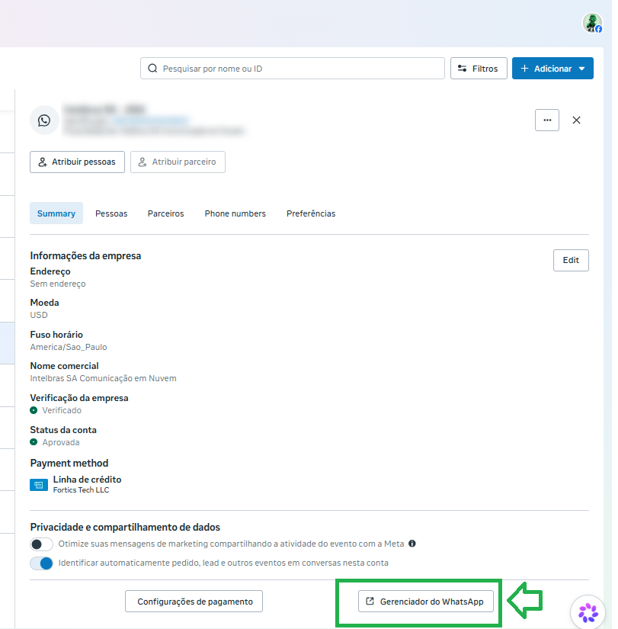Image resolution: width=618 pixels, height=629 pixels.
Task: Open the Filtros button
Action: coord(479,69)
